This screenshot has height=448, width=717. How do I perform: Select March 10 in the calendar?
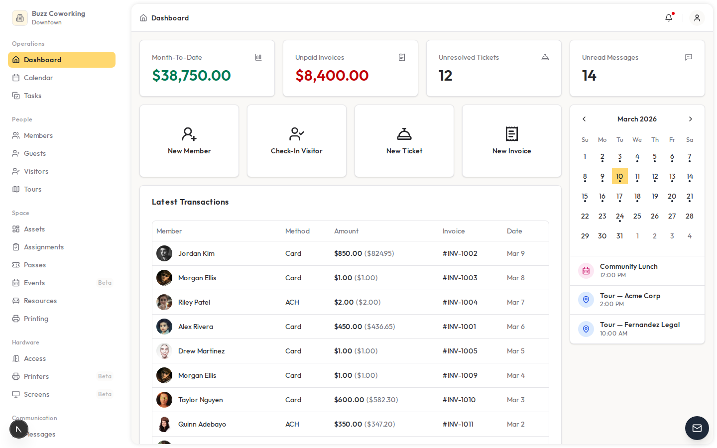[x=619, y=177]
